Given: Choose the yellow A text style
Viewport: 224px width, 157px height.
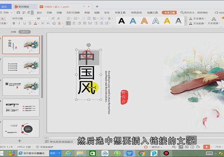Looking at the screenshot, I should (x=167, y=21).
